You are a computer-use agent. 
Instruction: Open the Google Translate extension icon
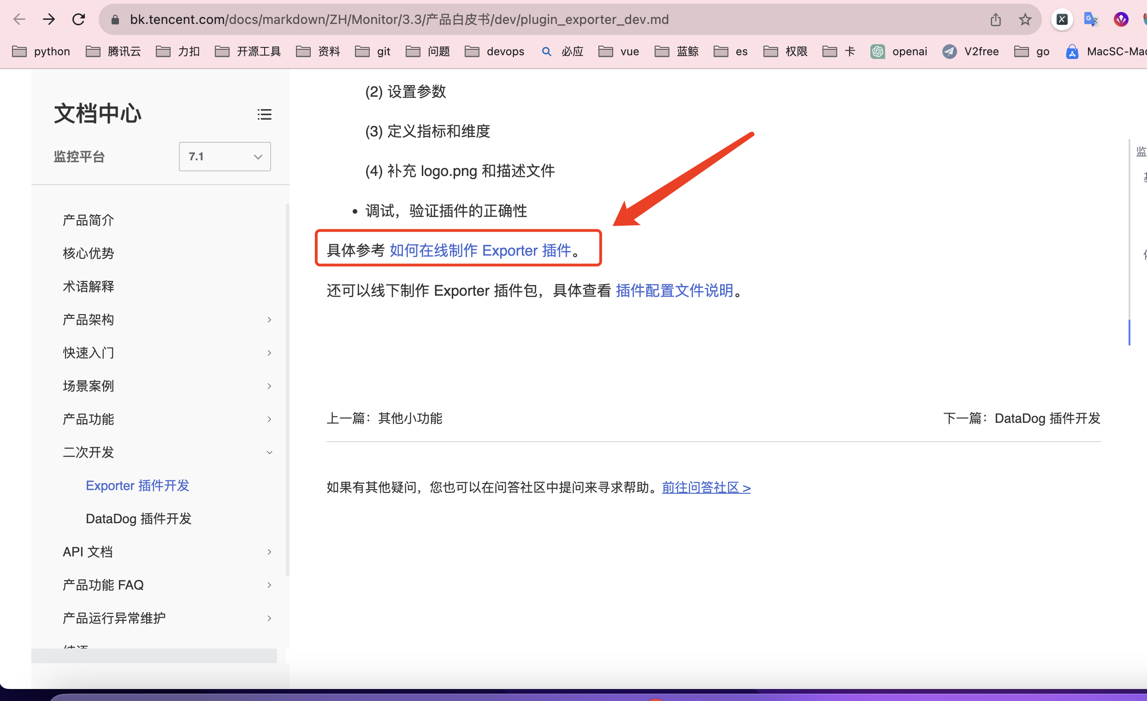pyautogui.click(x=1091, y=19)
